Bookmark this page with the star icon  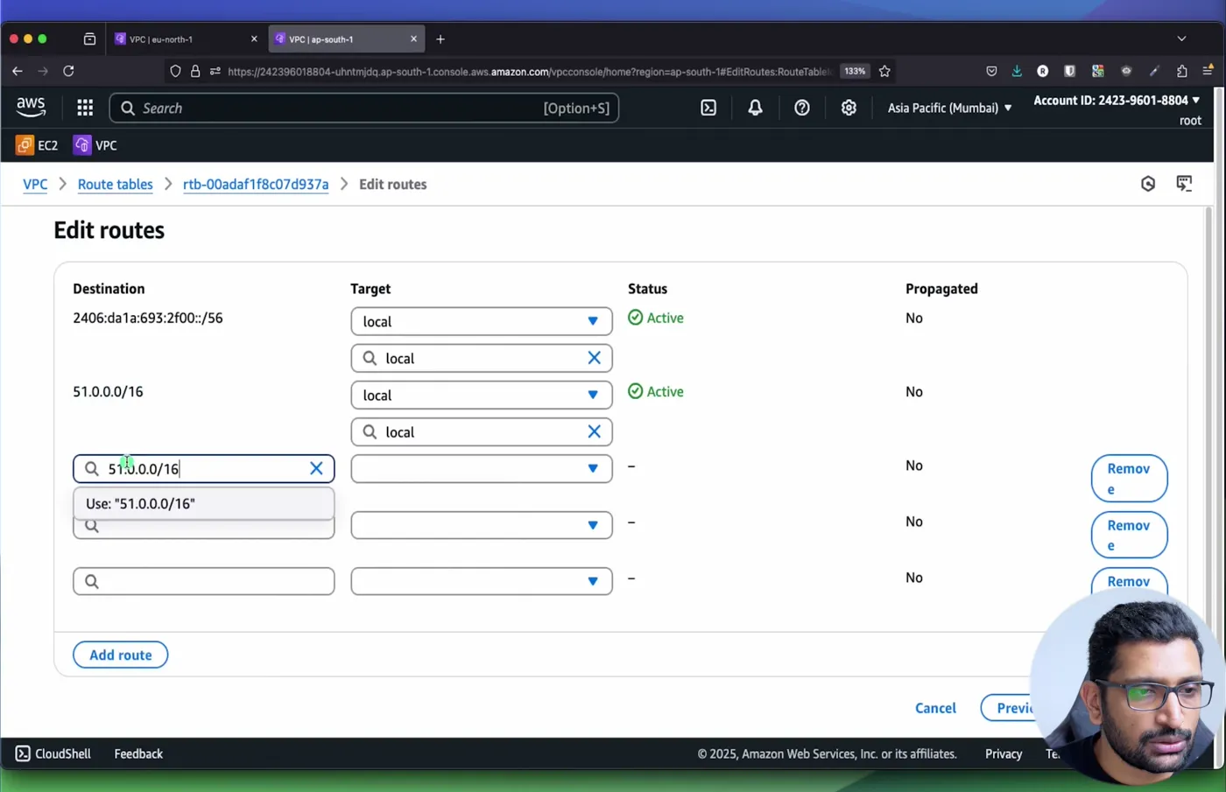(x=884, y=71)
